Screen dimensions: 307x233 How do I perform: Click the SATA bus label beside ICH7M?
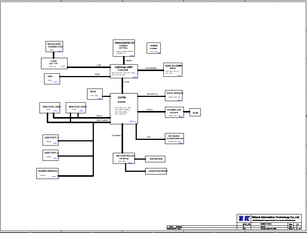tap(152, 94)
